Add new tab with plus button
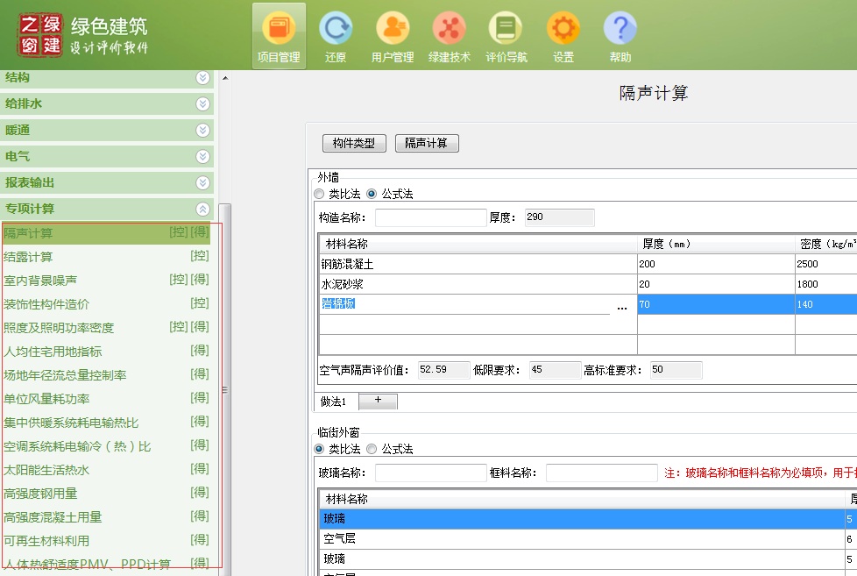Image resolution: width=857 pixels, height=576 pixels. [x=378, y=401]
